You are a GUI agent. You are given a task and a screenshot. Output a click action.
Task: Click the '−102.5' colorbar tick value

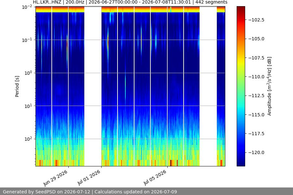point(256,20)
